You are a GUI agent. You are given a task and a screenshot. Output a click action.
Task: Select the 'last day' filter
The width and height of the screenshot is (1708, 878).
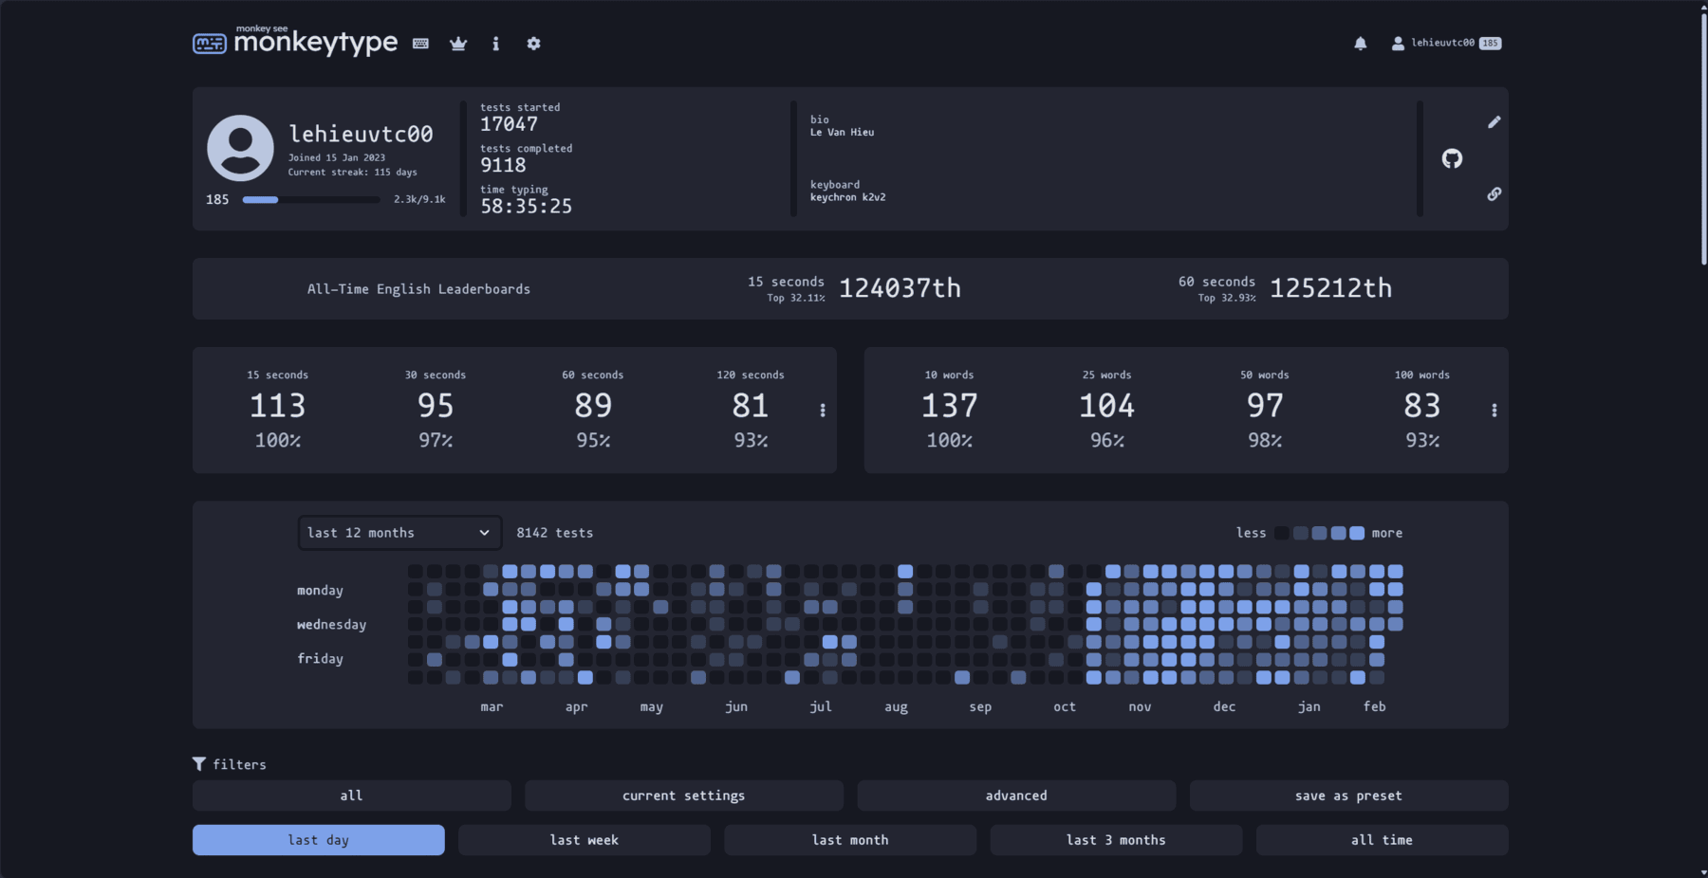click(318, 840)
